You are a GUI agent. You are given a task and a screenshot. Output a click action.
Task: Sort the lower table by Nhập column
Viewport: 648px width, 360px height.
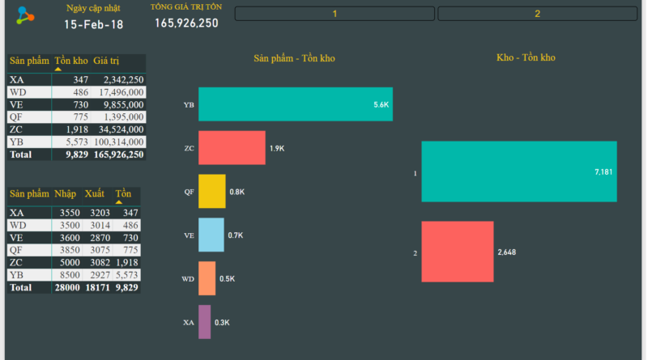66,194
